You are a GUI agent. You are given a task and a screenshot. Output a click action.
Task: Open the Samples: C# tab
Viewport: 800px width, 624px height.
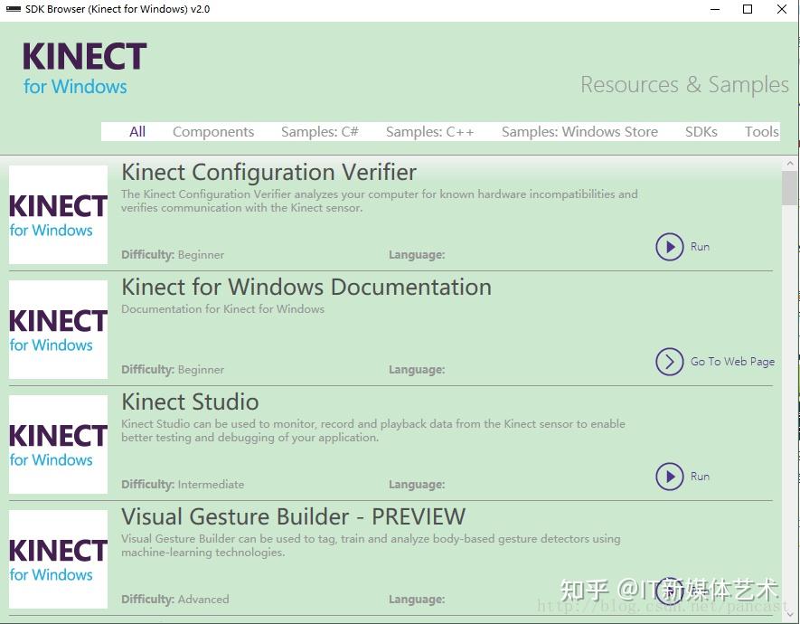[x=319, y=131]
